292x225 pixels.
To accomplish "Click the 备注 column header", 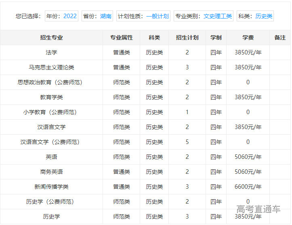I will tap(280, 37).
